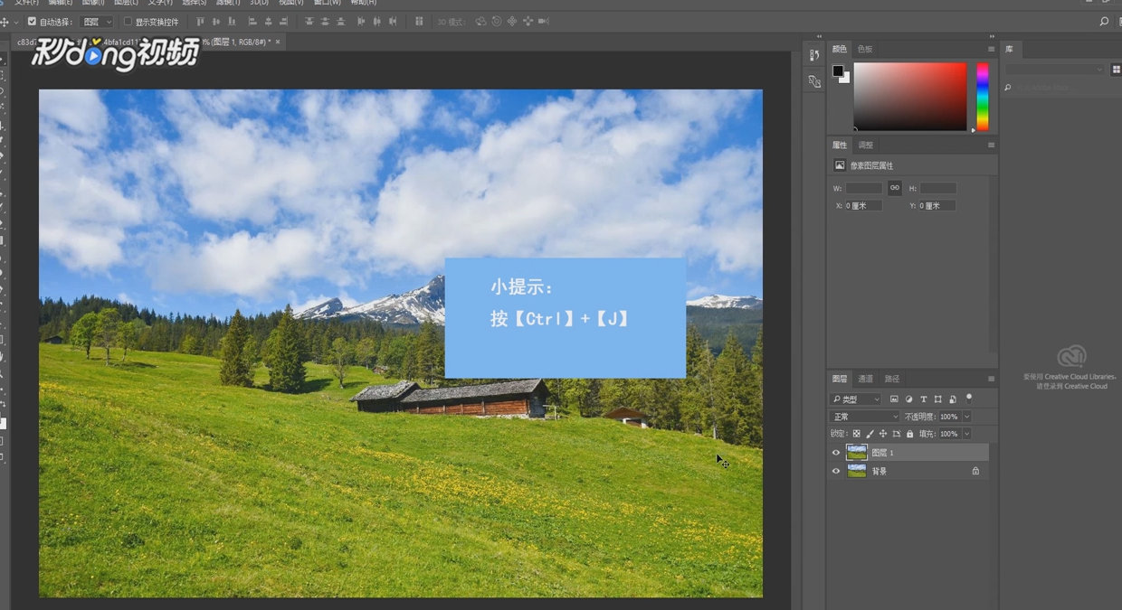This screenshot has height=610, width=1122.
Task: Open the second collapsed dock panel icon below History
Action: coord(814,81)
